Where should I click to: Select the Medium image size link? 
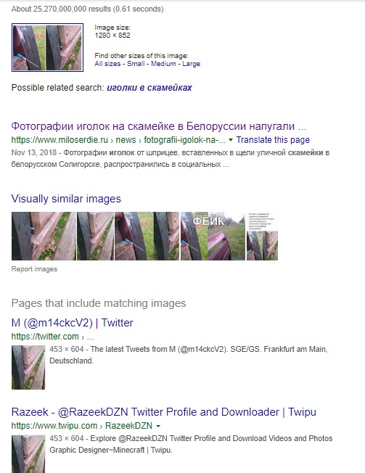coord(163,64)
